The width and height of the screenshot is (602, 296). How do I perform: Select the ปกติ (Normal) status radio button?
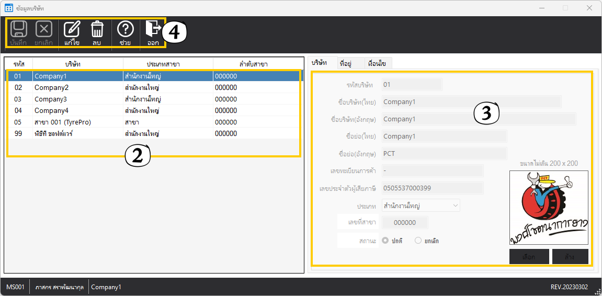point(385,241)
